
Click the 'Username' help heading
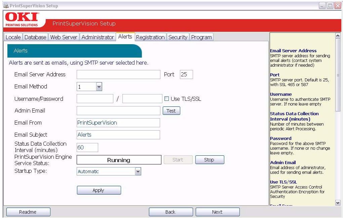(281, 94)
